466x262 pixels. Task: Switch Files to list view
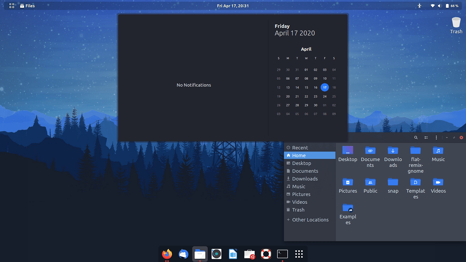click(x=426, y=137)
